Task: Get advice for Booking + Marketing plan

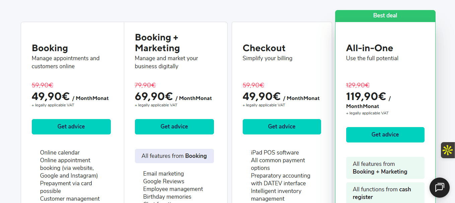Action: (174, 127)
